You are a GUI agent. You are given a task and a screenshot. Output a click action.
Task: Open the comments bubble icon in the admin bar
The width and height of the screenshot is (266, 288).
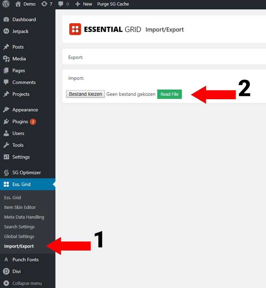point(61,4)
